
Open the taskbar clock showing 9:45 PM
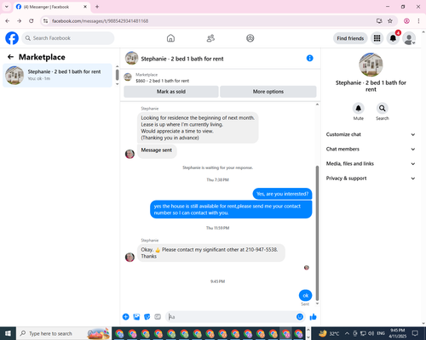(397, 333)
